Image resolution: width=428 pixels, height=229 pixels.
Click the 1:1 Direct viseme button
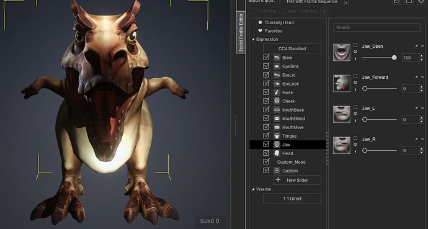(x=292, y=199)
